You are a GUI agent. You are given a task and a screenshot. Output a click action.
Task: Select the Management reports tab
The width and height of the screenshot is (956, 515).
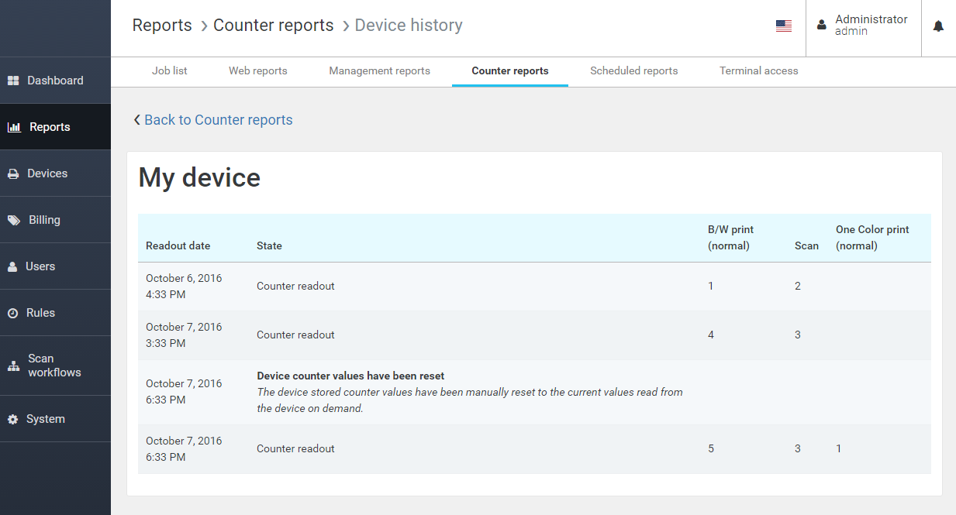click(x=379, y=70)
